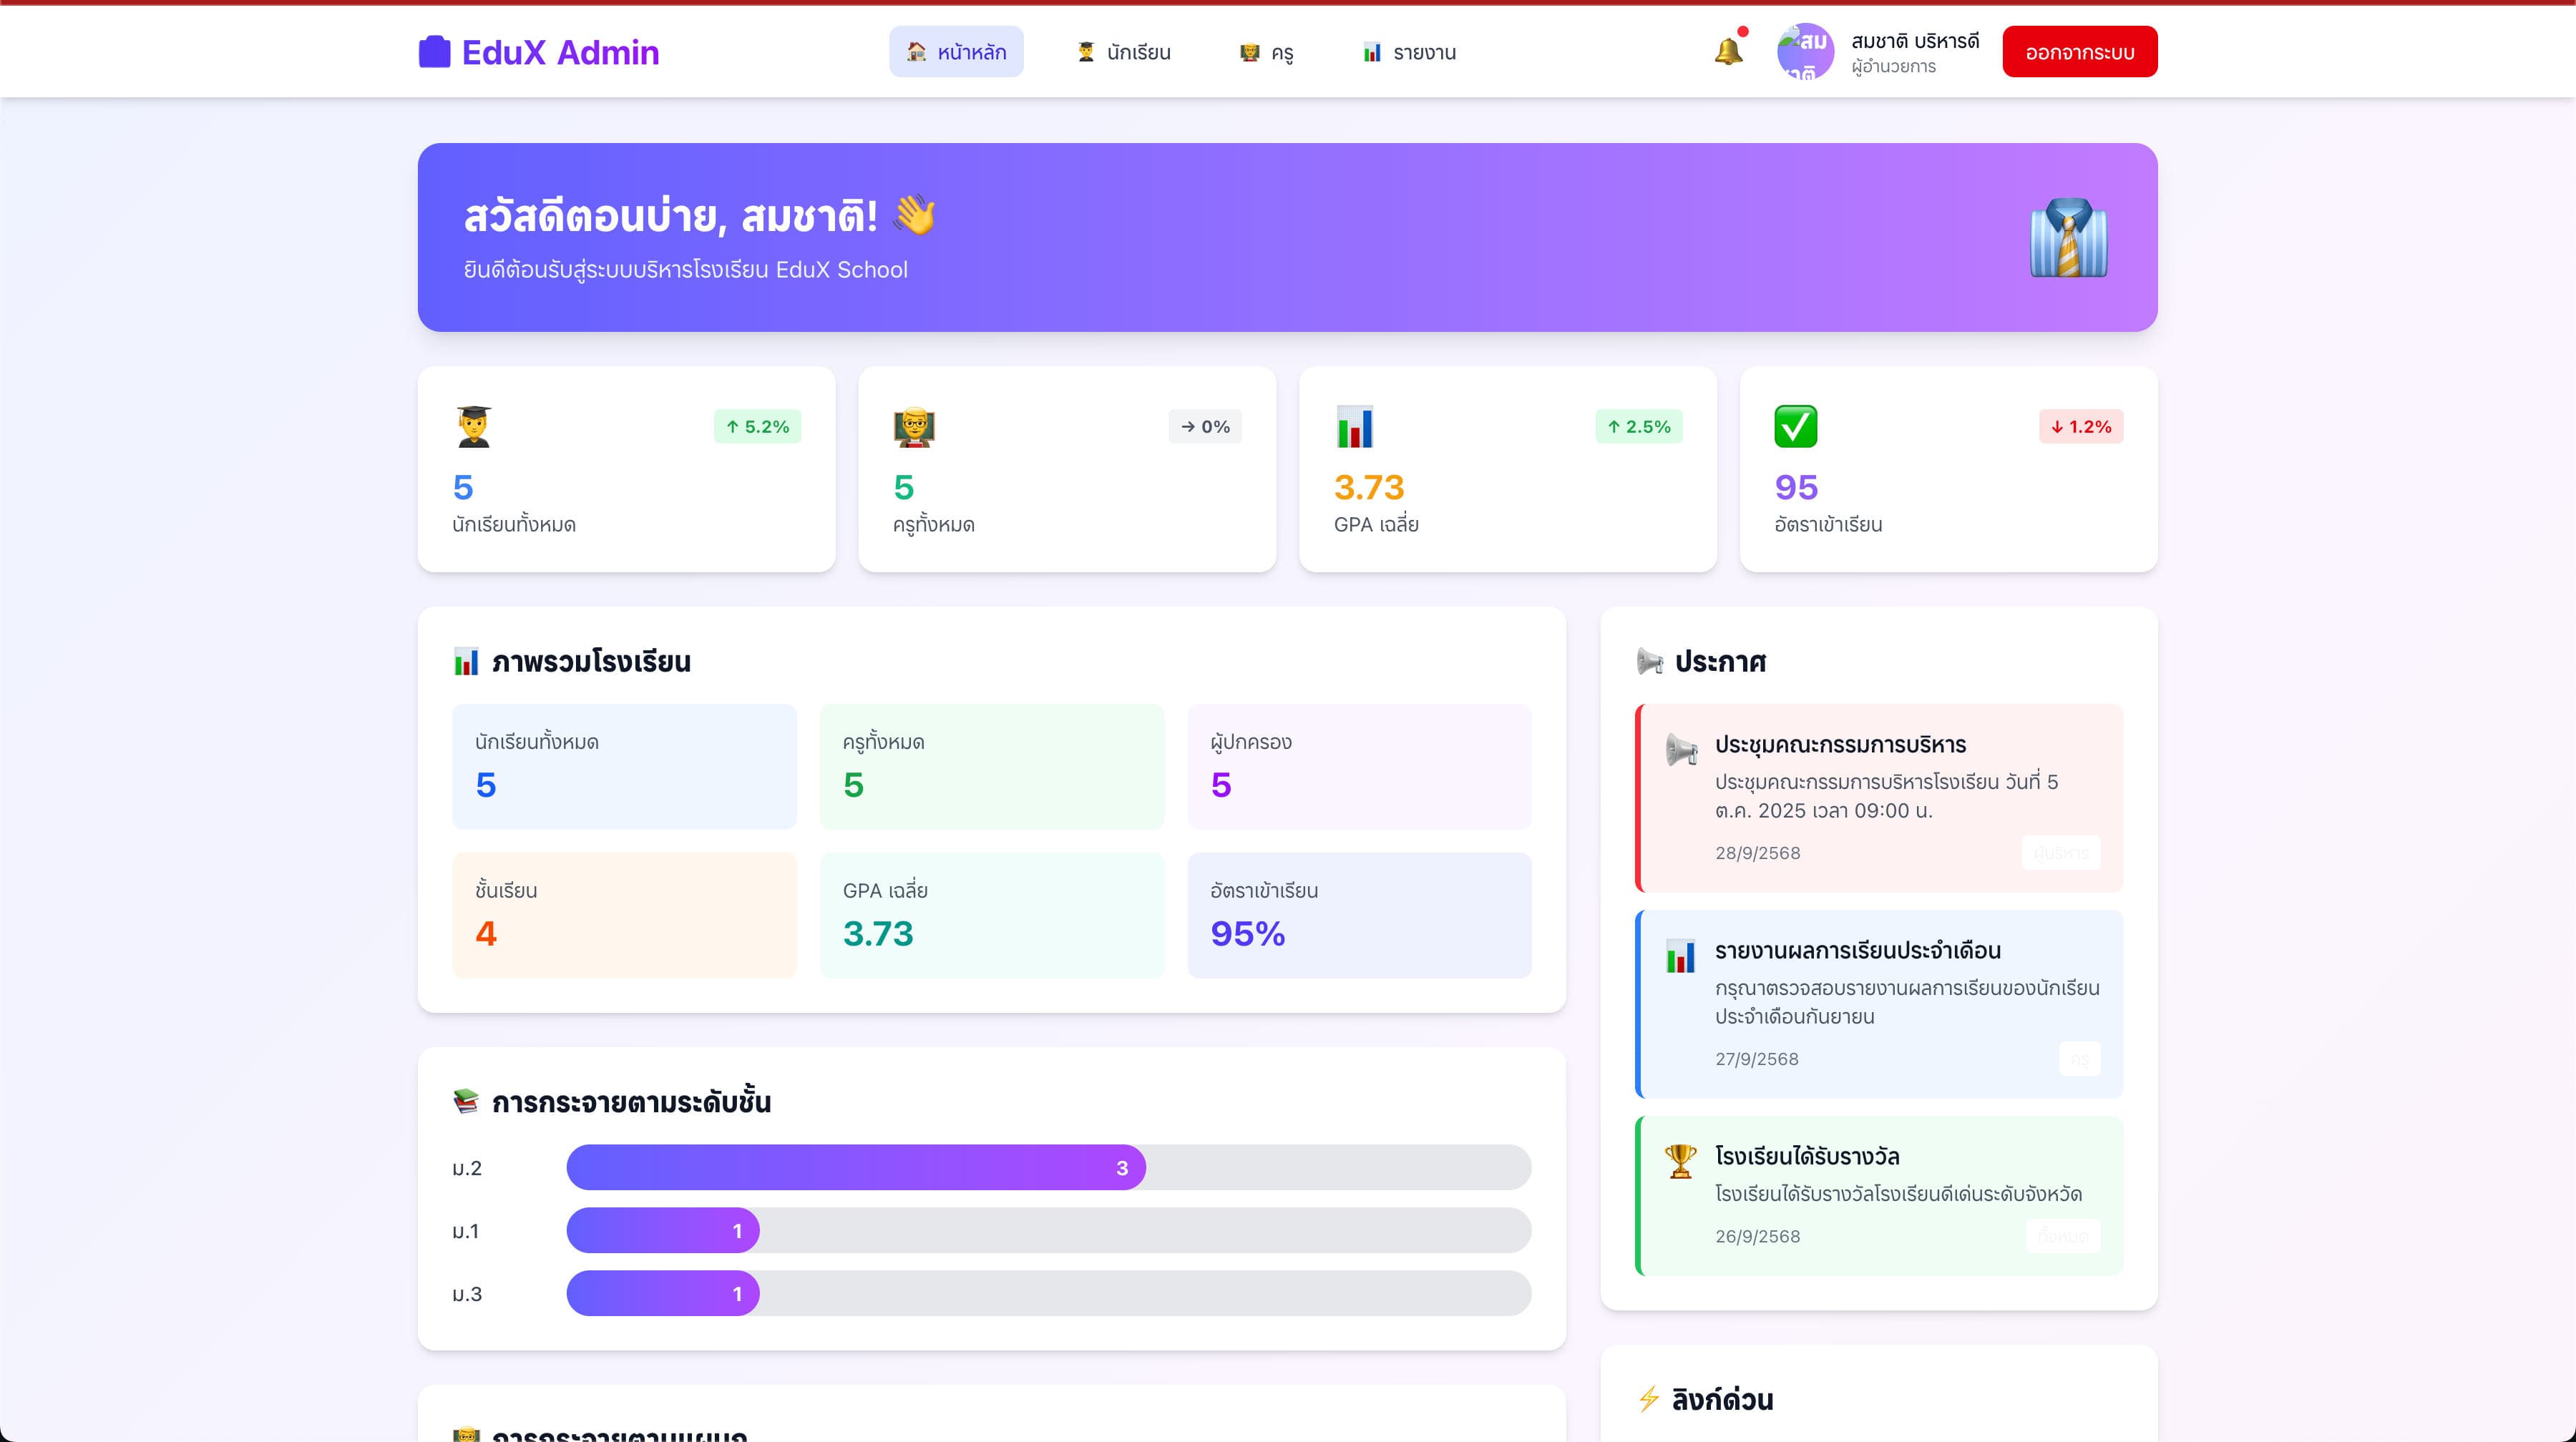Screen dimensions: 2576x1442
Task: Click the trophy icon in award announcement
Action: click(x=1680, y=1160)
